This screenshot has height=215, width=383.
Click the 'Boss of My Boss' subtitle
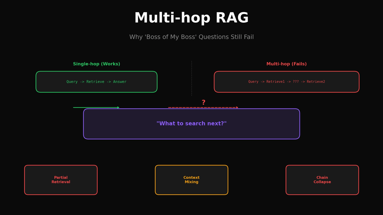191,37
